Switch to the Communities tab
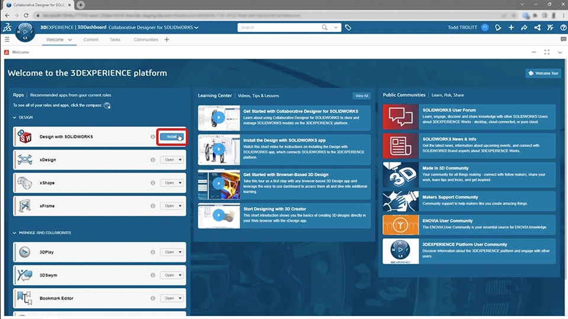This screenshot has width=568, height=319. tap(146, 40)
